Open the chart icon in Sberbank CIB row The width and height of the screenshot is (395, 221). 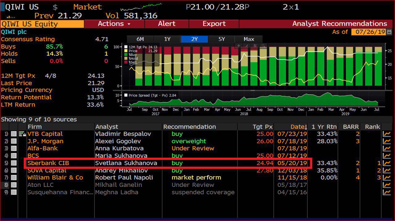[x=387, y=163]
